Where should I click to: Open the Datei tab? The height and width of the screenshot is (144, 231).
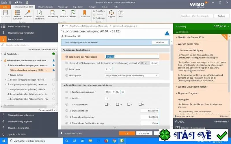(x=5, y=7)
